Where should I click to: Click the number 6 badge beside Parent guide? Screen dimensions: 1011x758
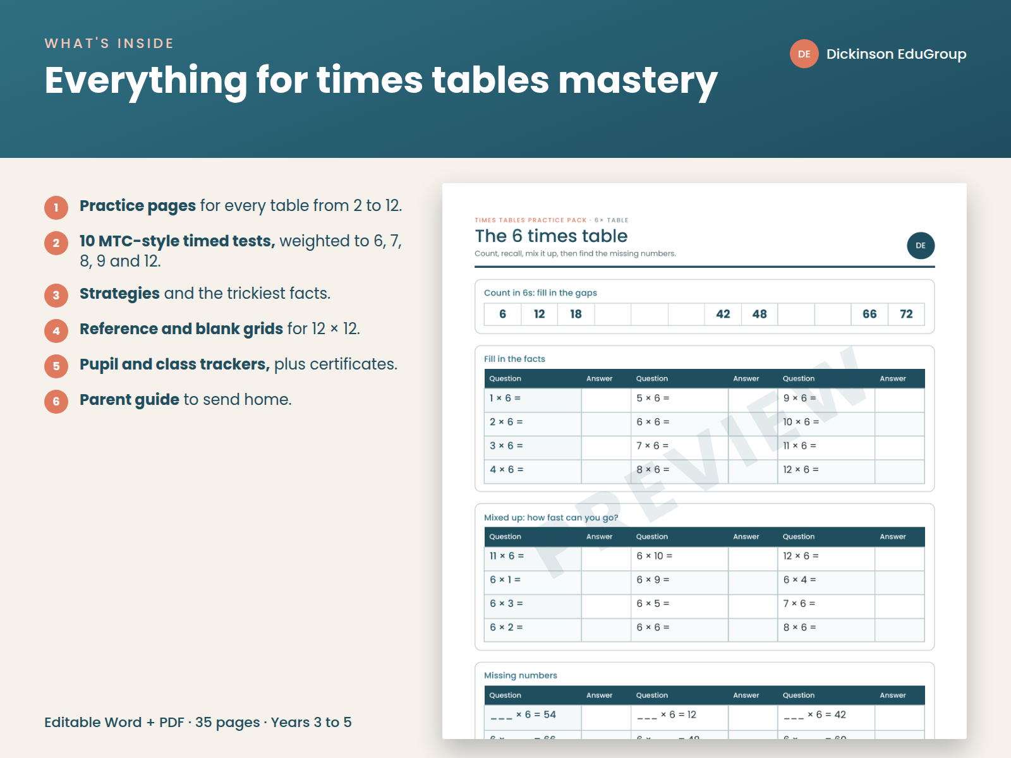click(x=56, y=401)
